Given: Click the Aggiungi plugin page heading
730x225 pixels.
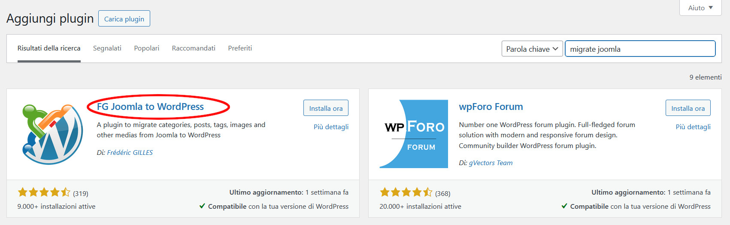Looking at the screenshot, I should (50, 18).
